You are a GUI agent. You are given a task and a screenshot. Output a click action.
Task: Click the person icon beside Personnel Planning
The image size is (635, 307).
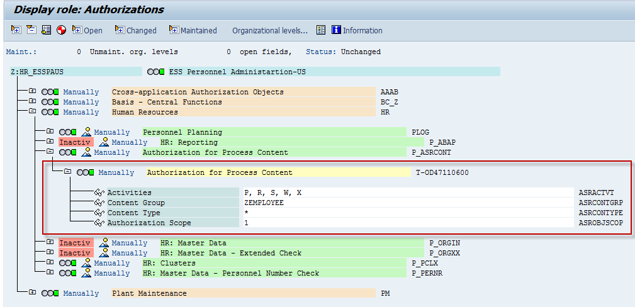86,131
